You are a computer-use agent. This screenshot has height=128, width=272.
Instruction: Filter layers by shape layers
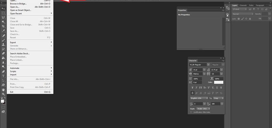(262, 9)
